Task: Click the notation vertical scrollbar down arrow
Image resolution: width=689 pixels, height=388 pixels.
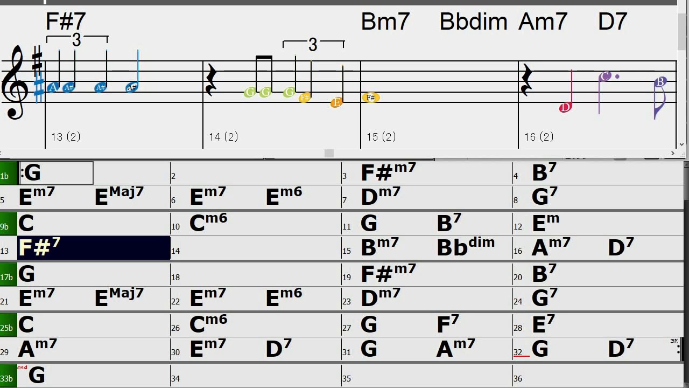Action: pos(682,144)
